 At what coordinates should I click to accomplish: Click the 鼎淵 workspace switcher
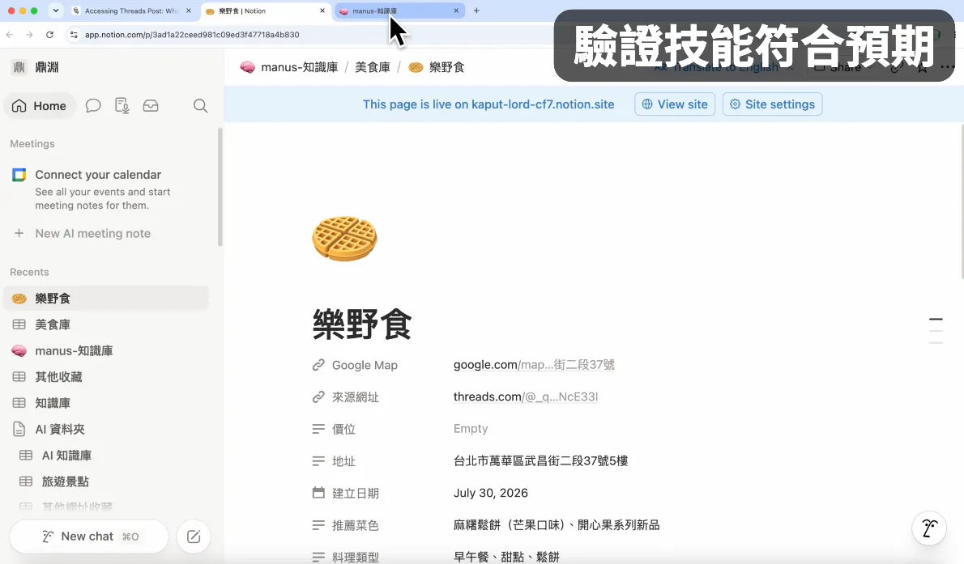[x=36, y=67]
